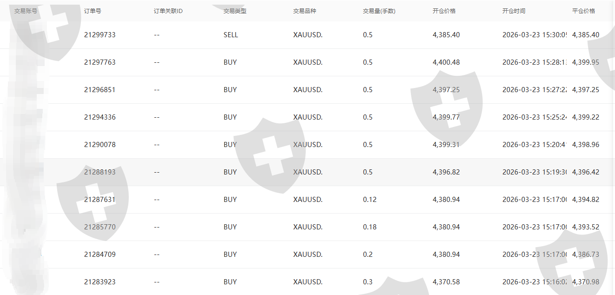Click the 4,370.98 closing price
This screenshot has width=615, height=295.
[x=585, y=282]
